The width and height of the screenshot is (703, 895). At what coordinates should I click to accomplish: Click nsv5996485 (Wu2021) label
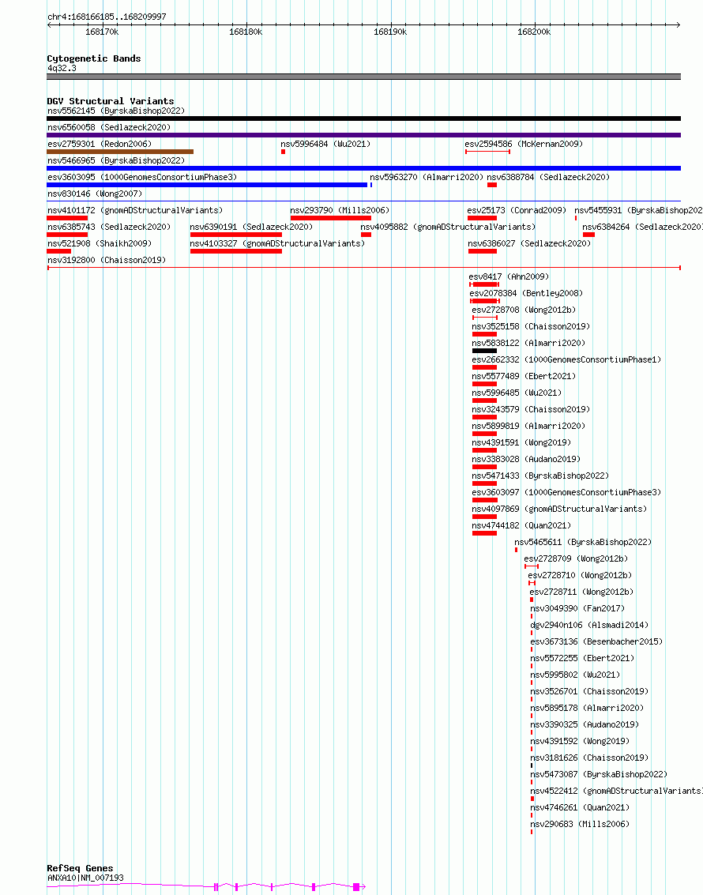point(517,392)
